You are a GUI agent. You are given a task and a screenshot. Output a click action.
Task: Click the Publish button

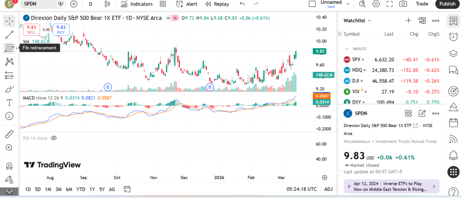pyautogui.click(x=447, y=4)
